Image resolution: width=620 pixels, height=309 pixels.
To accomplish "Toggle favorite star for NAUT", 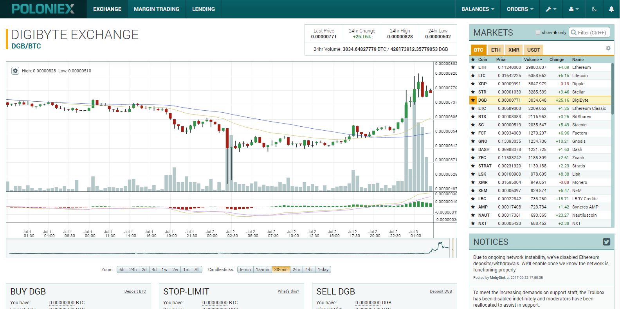I will pyautogui.click(x=473, y=215).
